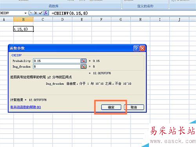Collapse dialog via Probability range selector icon
The image size is (196, 147).
83,61
